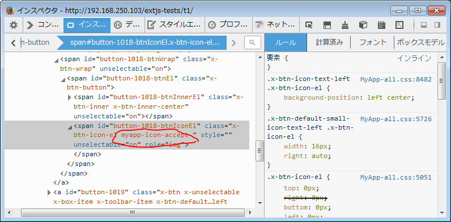Switch to the Computed (計算済み) tab
This screenshot has width=451, height=222.
tap(329, 42)
